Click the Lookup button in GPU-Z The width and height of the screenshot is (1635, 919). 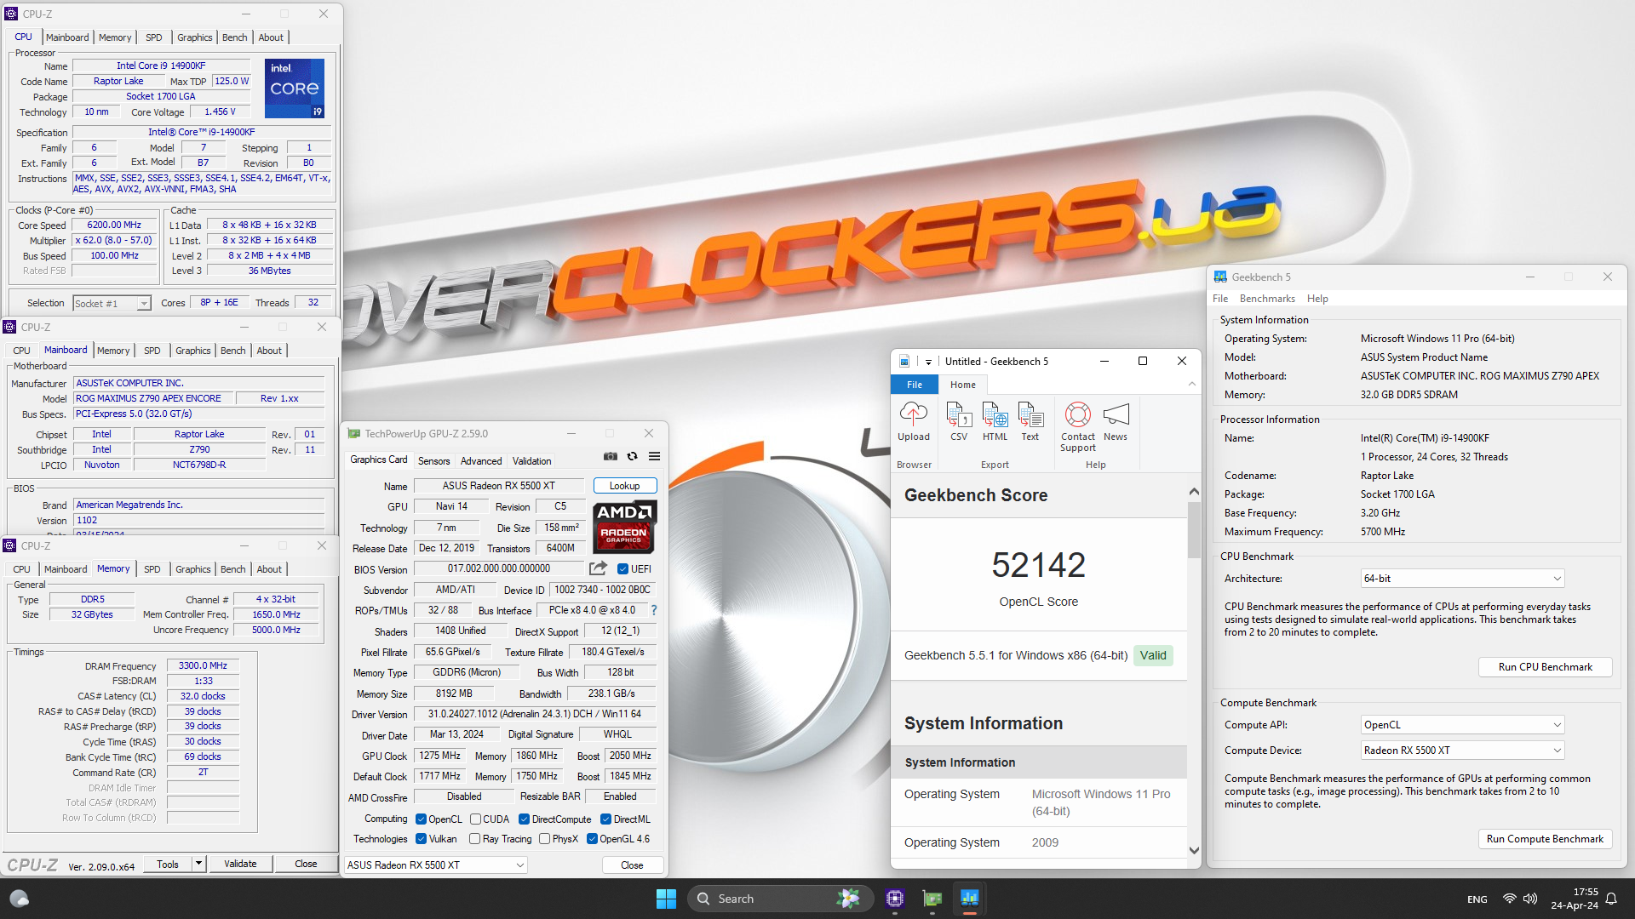[624, 486]
